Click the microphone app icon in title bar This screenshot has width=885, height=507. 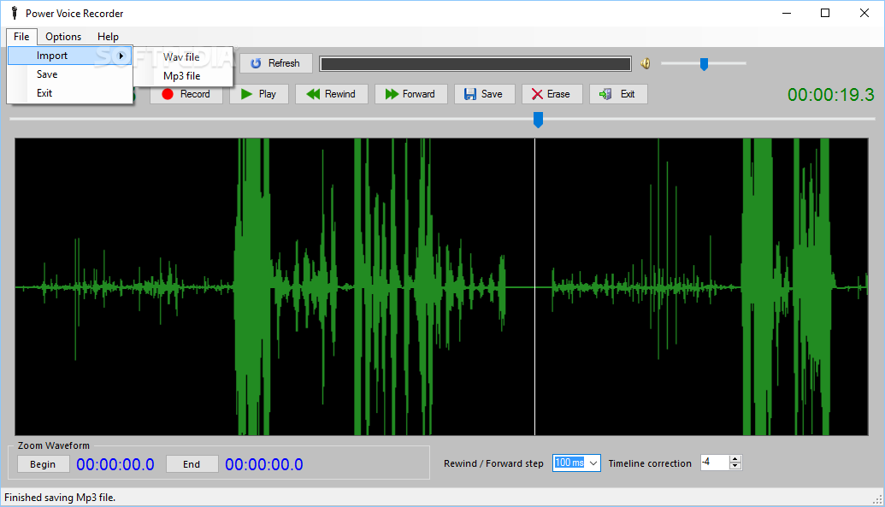pos(15,13)
